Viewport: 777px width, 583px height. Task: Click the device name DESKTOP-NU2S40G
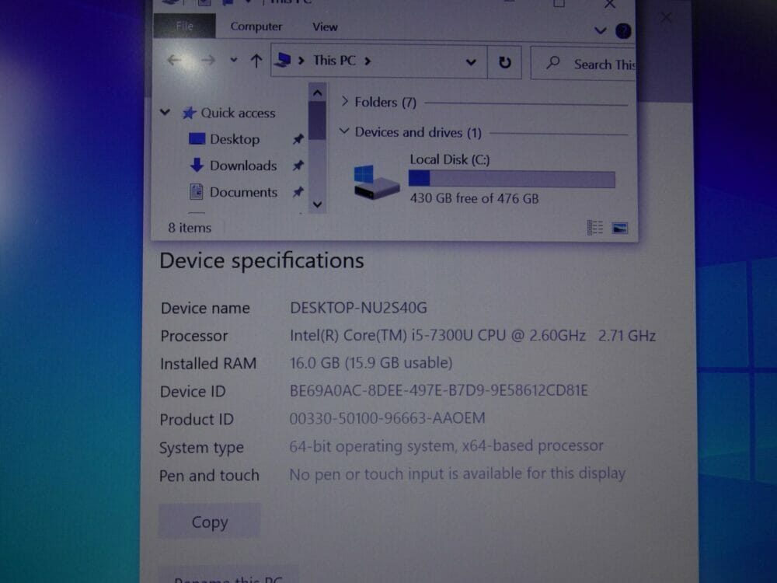358,308
